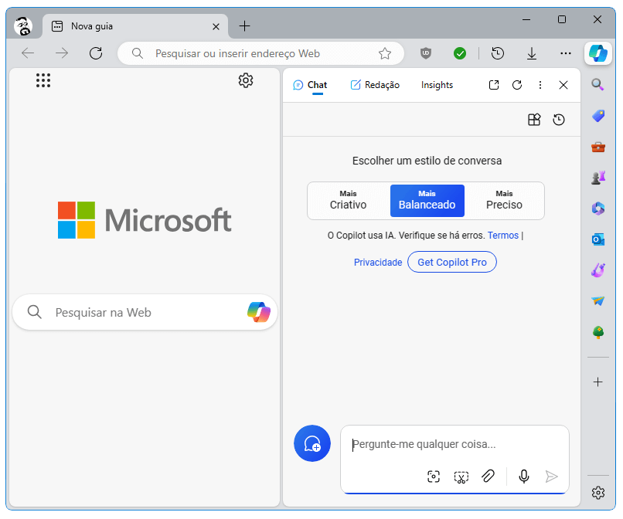Click the browser profile avatar

[23, 26]
